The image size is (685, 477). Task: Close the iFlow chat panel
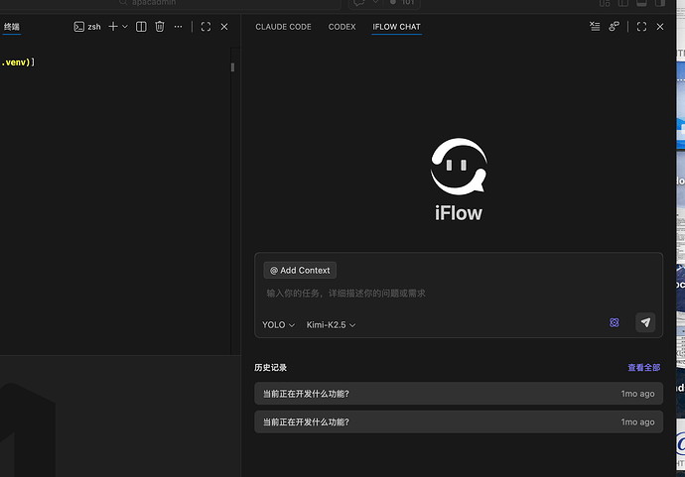click(x=660, y=27)
